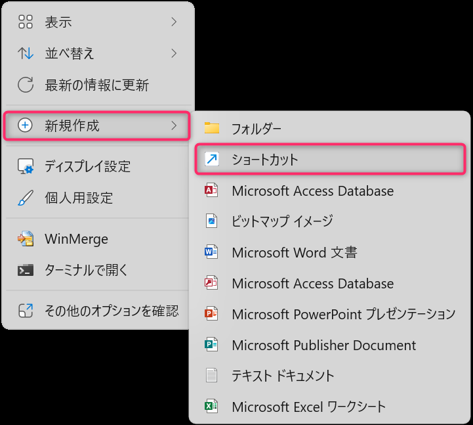Viewport: 473px width, 425px height.
Task: Create a new Microsoft Word 文書
Action: point(331,252)
